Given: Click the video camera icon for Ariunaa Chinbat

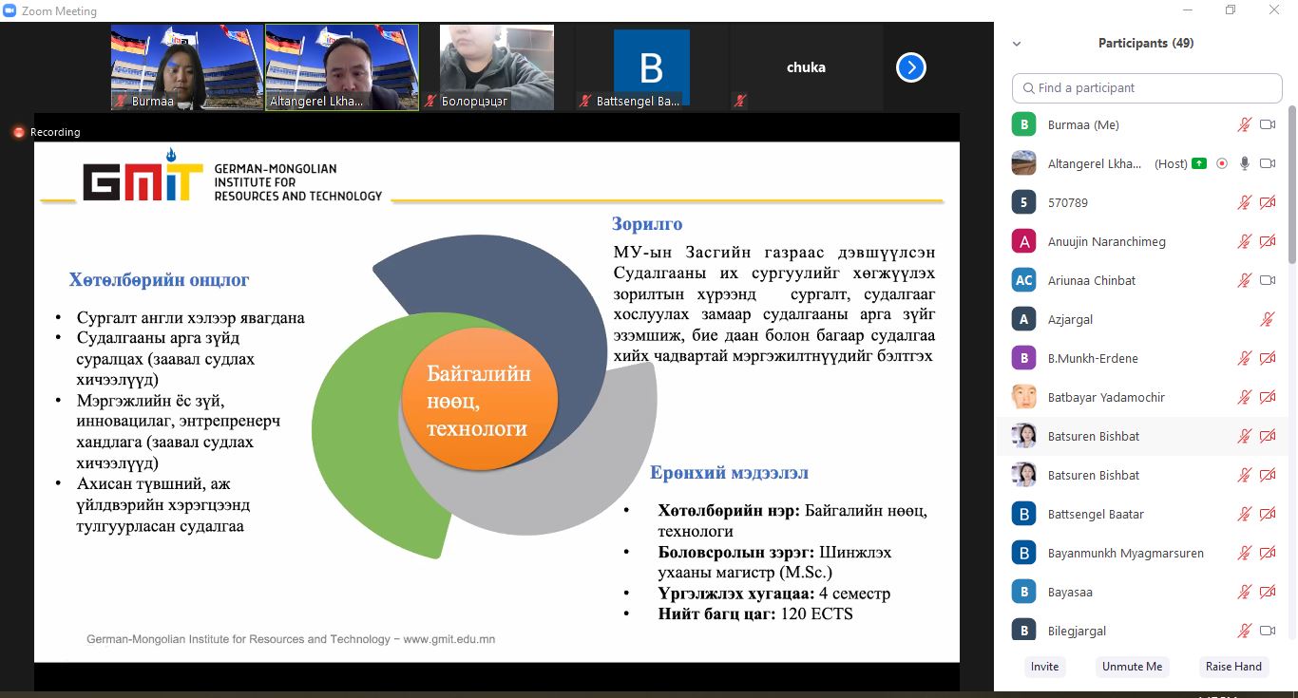Looking at the screenshot, I should click(1268, 280).
